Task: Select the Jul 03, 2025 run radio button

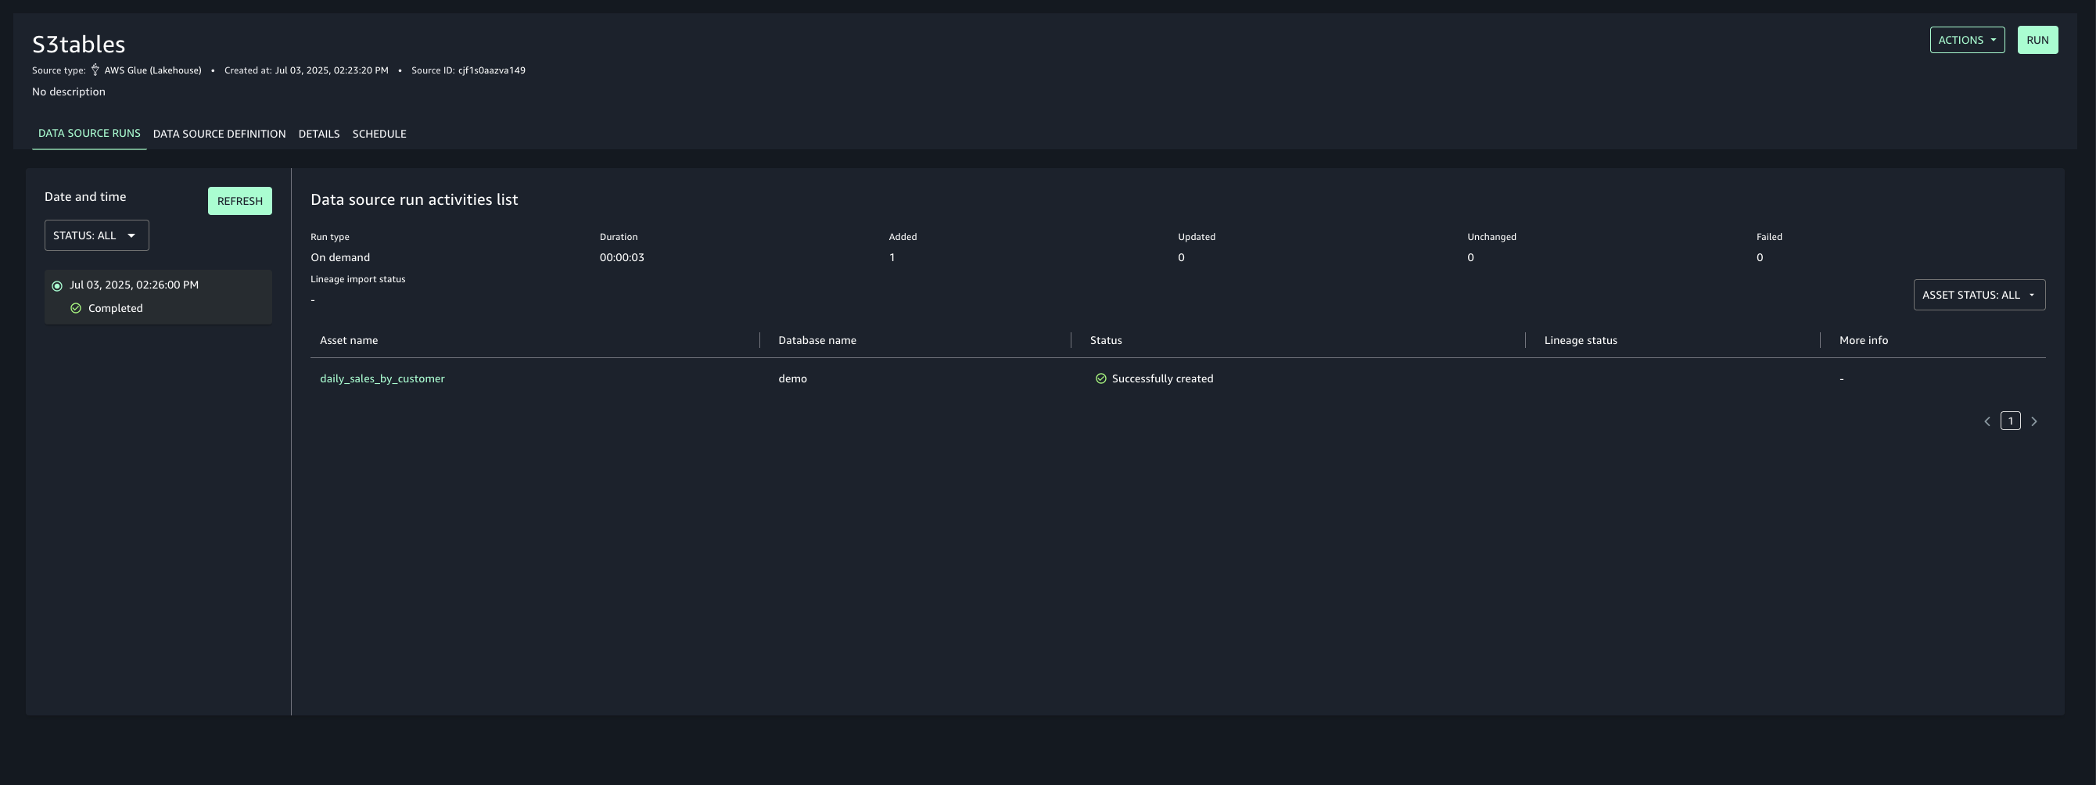Action: [57, 285]
